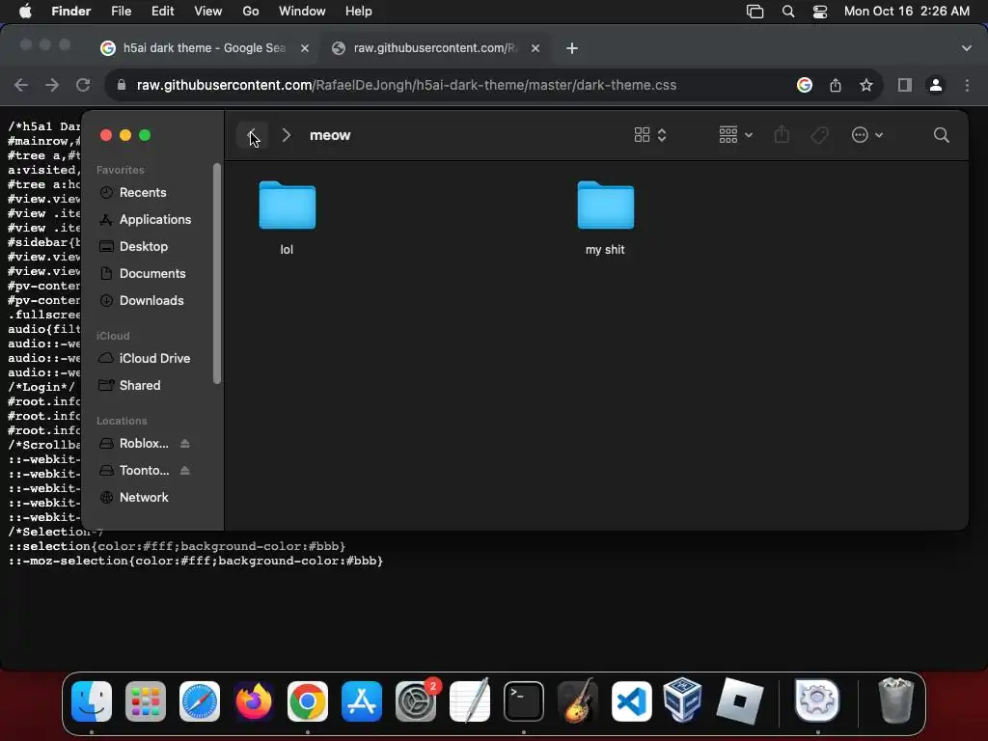988x741 pixels.
Task: Open Control Center
Action: pos(820,12)
